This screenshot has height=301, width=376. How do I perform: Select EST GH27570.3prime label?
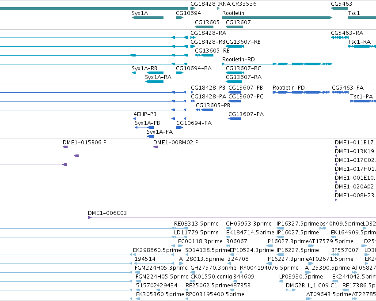point(213,268)
